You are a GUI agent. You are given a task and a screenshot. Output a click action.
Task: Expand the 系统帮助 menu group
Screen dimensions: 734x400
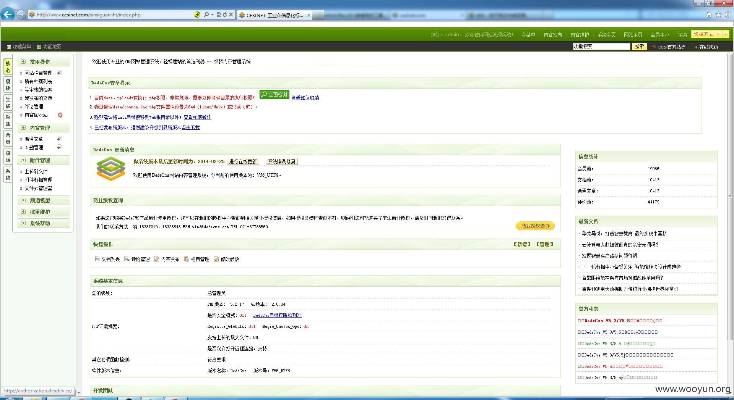(x=23, y=223)
